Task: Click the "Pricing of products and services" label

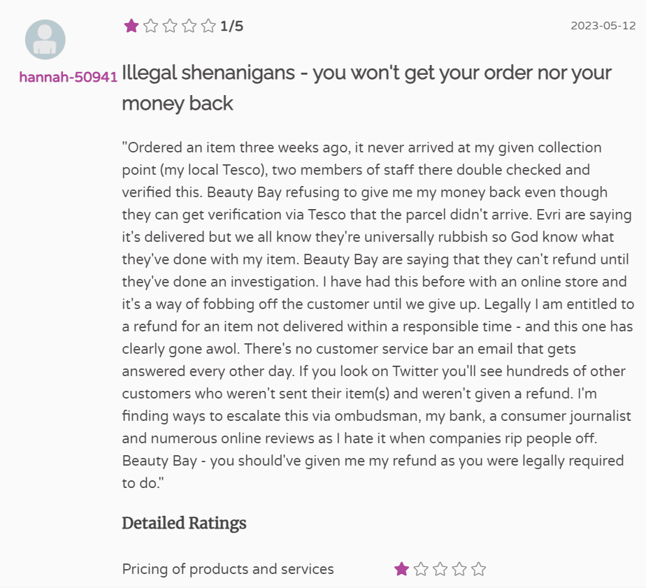Action: (x=228, y=569)
